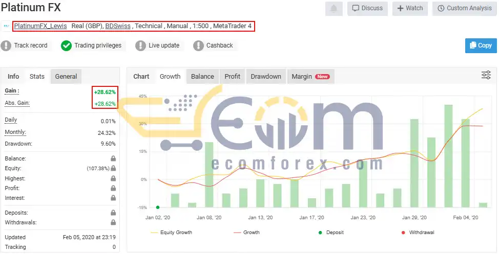Click the Monthly 24.32% value
The width and height of the screenshot is (499, 254).
pos(107,133)
